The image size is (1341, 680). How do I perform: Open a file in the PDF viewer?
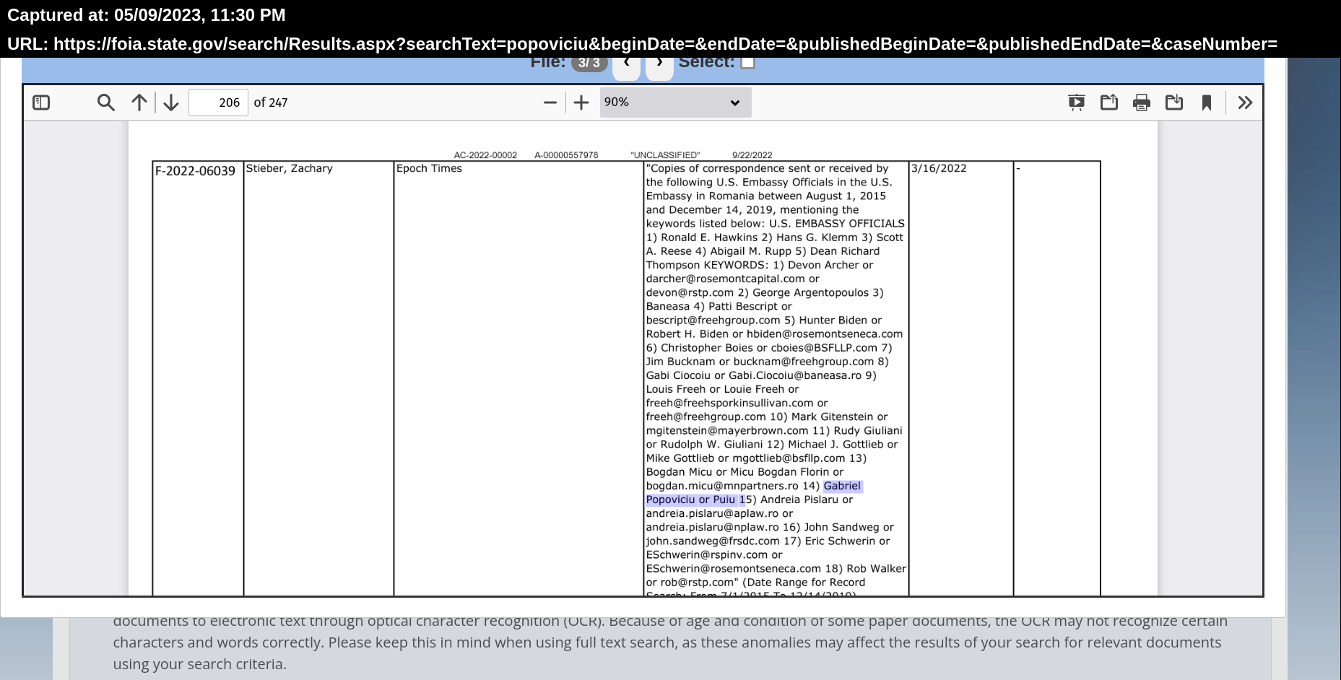1109,103
